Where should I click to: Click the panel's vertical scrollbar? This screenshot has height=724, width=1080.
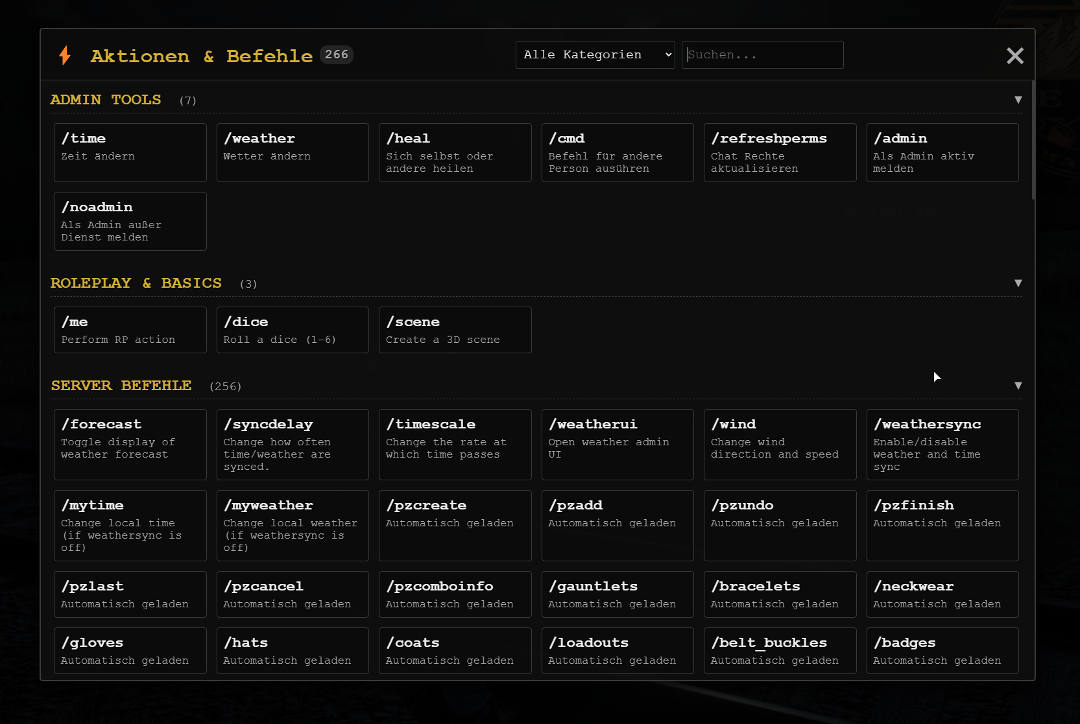tap(1033, 140)
